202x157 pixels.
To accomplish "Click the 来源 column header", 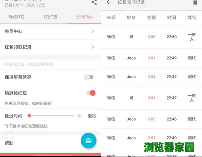I will pyautogui.click(x=111, y=17).
